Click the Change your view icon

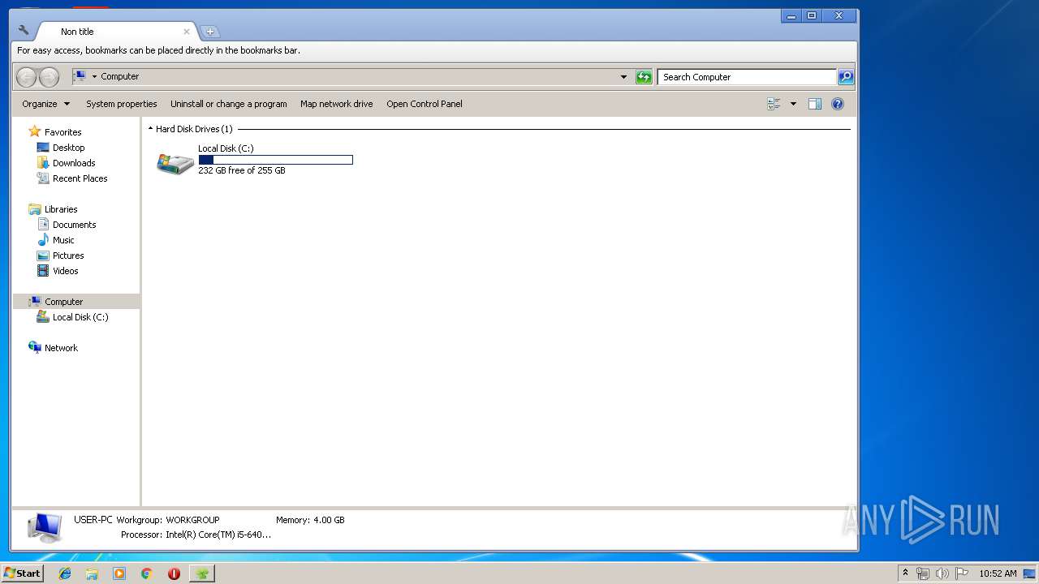point(774,104)
